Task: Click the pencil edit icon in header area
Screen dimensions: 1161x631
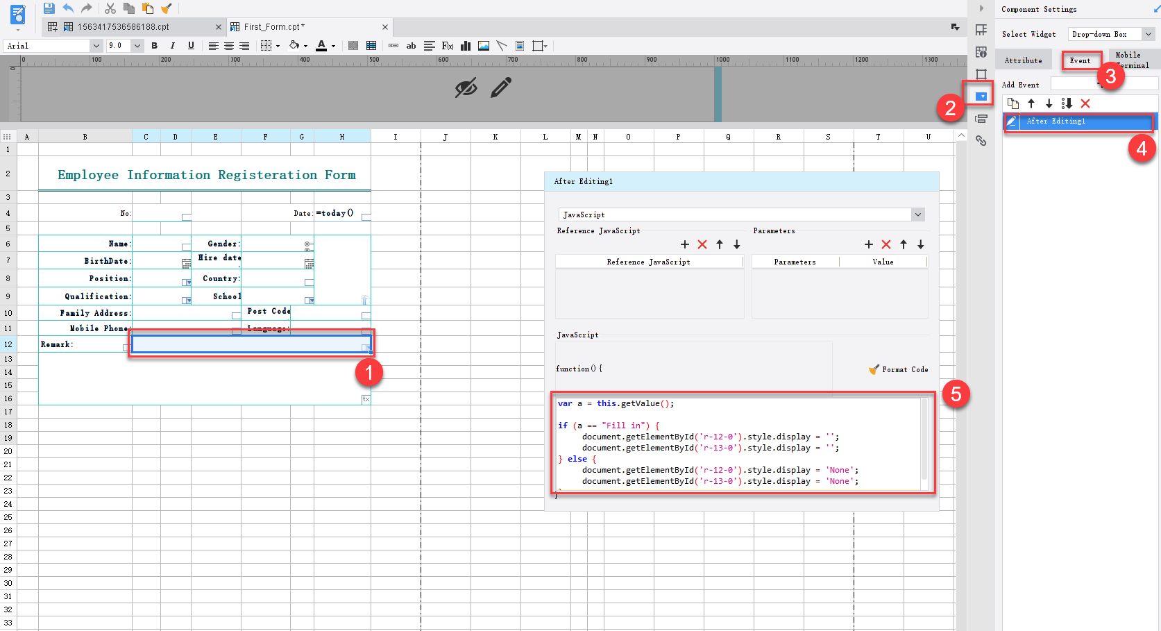Action: (x=501, y=87)
